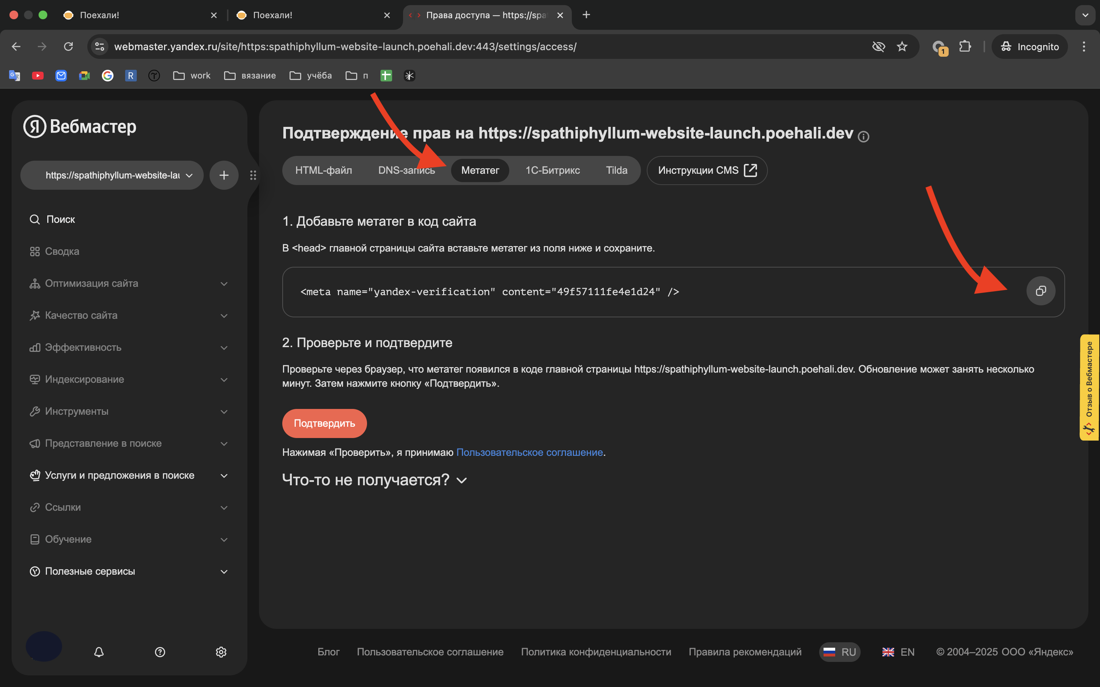Expand the Индексирование section
Screen dimensions: 1100x687
(x=84, y=379)
